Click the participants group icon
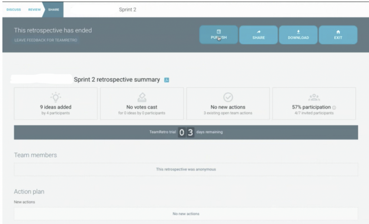Viewport: 369px width, 224px height. pyautogui.click(x=314, y=97)
